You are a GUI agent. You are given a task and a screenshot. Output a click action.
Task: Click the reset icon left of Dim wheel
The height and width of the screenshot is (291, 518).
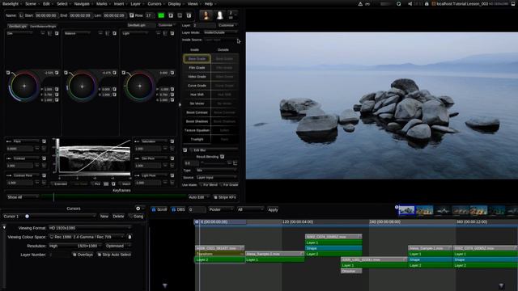click(x=8, y=73)
